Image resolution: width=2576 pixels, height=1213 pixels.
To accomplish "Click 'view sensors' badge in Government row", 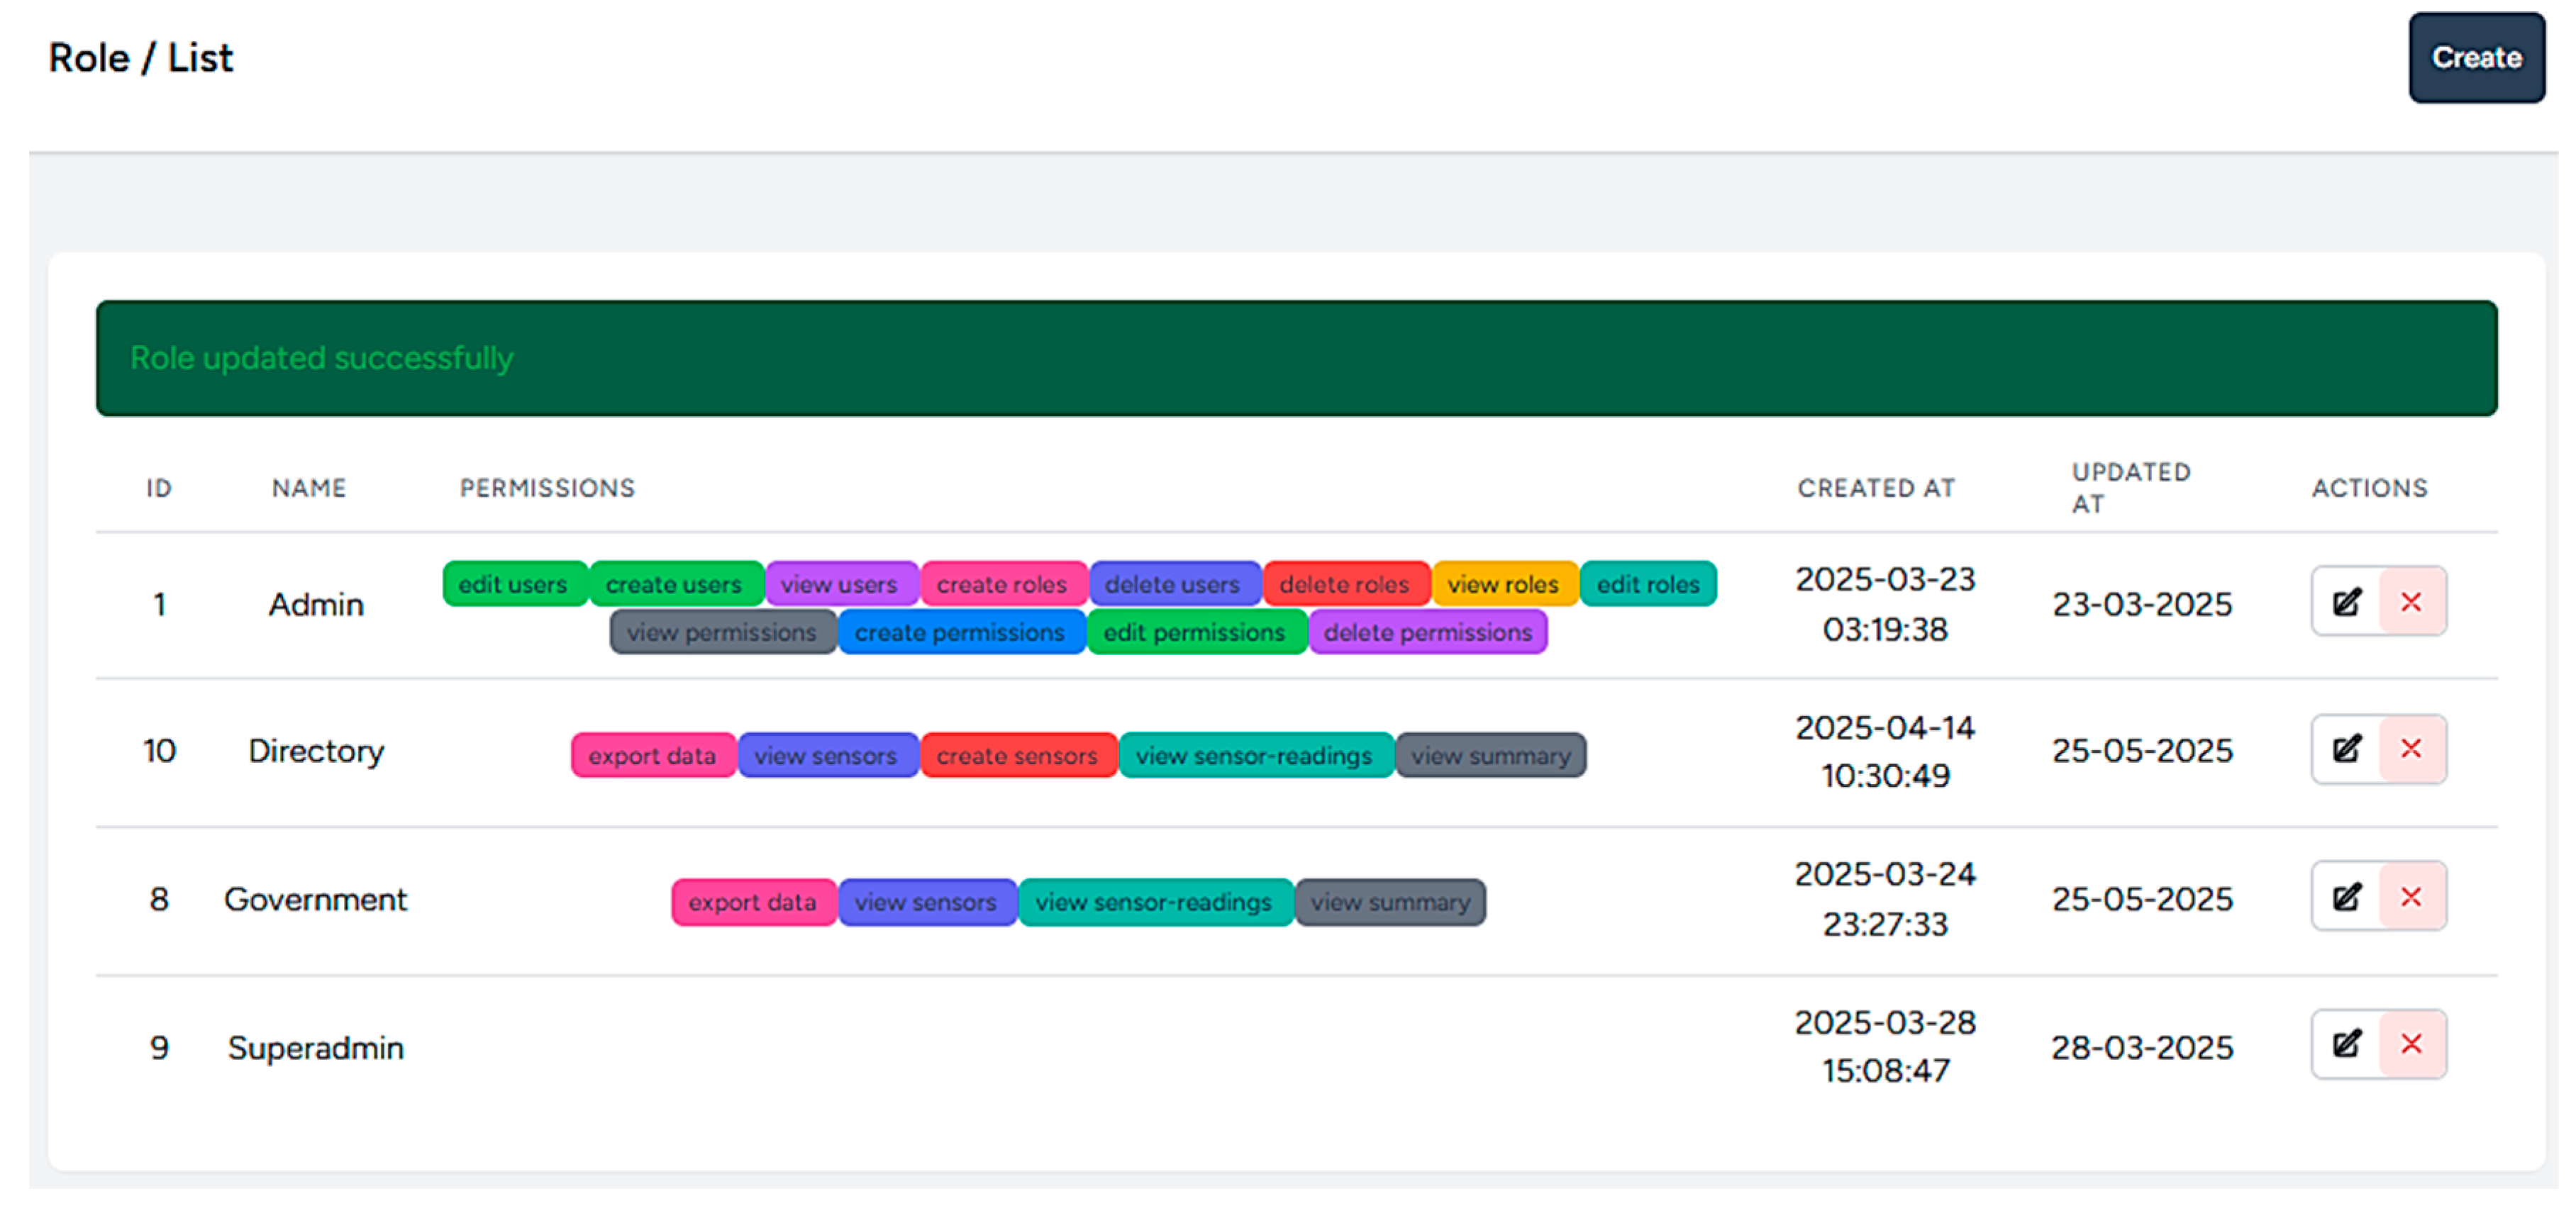I will point(926,902).
